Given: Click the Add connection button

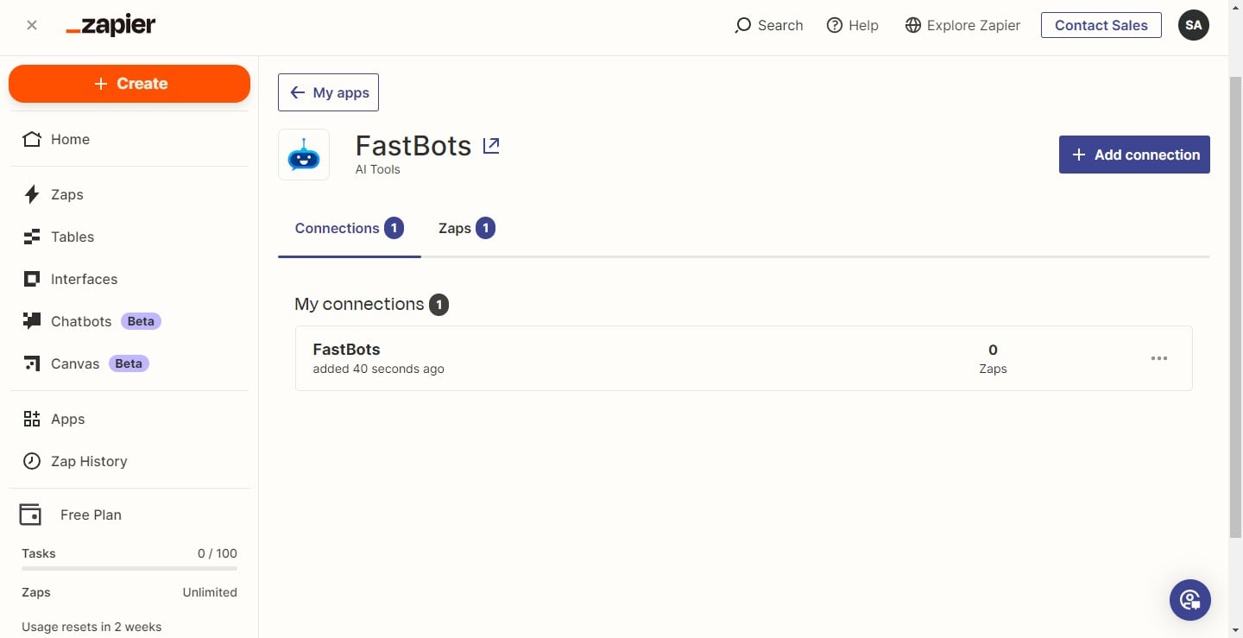Looking at the screenshot, I should [1134, 155].
